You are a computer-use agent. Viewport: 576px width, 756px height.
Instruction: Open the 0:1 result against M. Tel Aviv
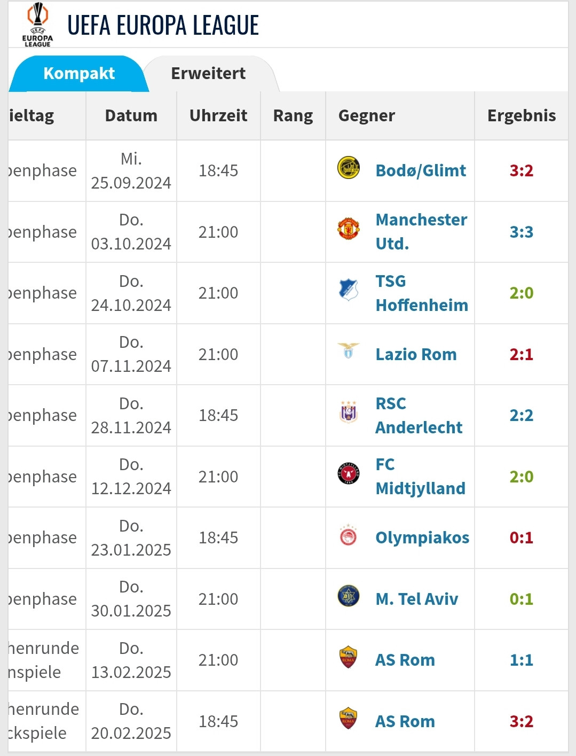coord(522,599)
